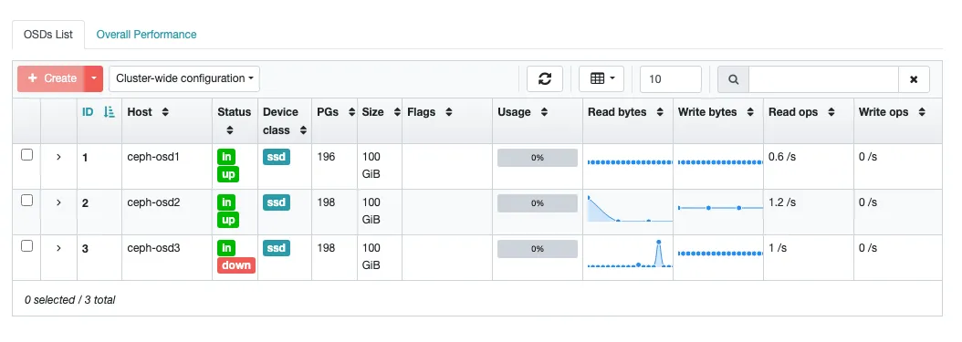Screen dimensions: 962x342
Task: Click the refresh table icon
Action: pyautogui.click(x=545, y=79)
